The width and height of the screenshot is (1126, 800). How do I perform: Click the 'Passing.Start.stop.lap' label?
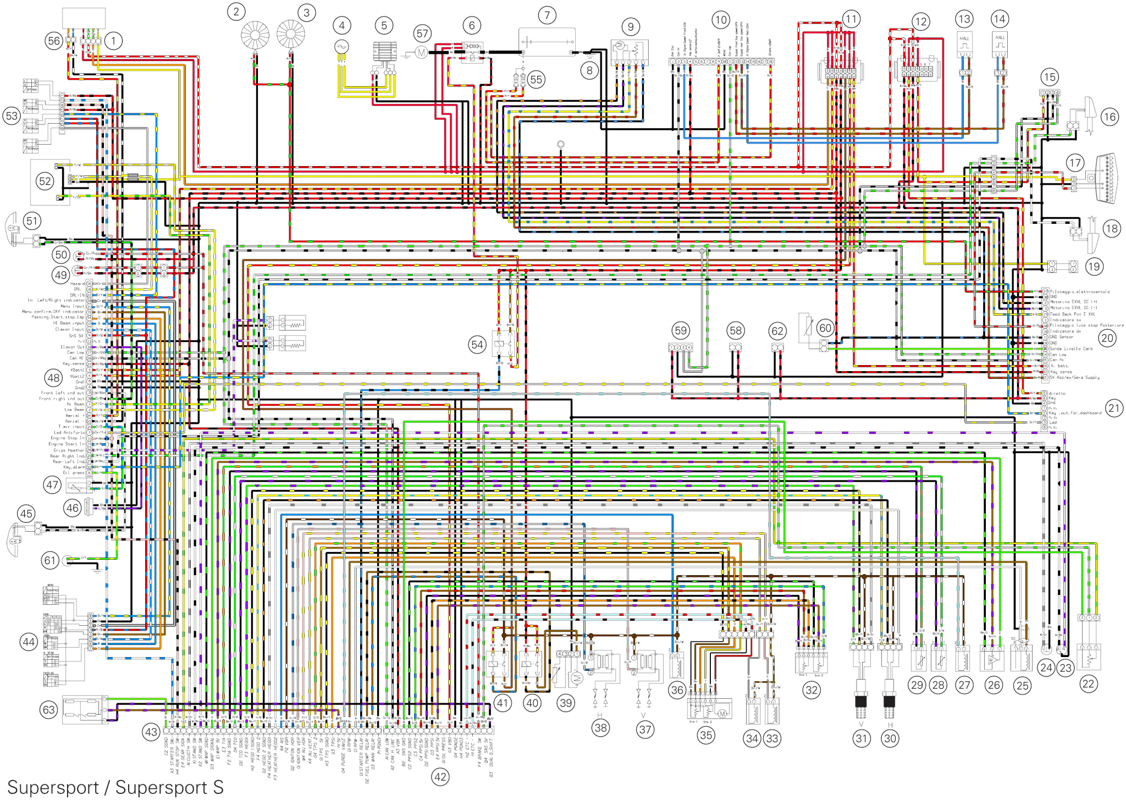coord(58,317)
